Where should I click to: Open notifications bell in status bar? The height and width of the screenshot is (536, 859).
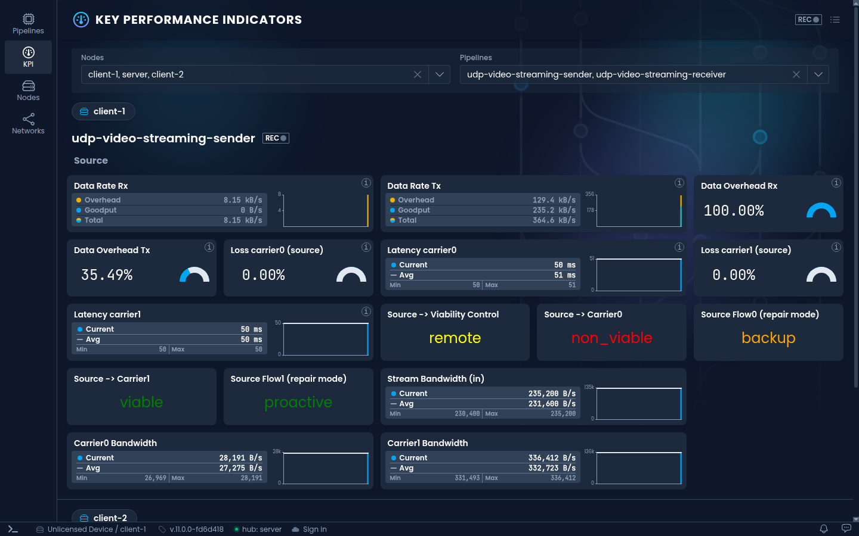click(824, 529)
